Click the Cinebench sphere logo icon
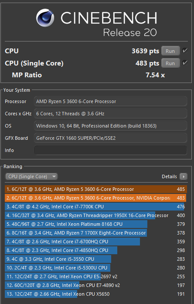The image size is (194, 304). [45, 17]
